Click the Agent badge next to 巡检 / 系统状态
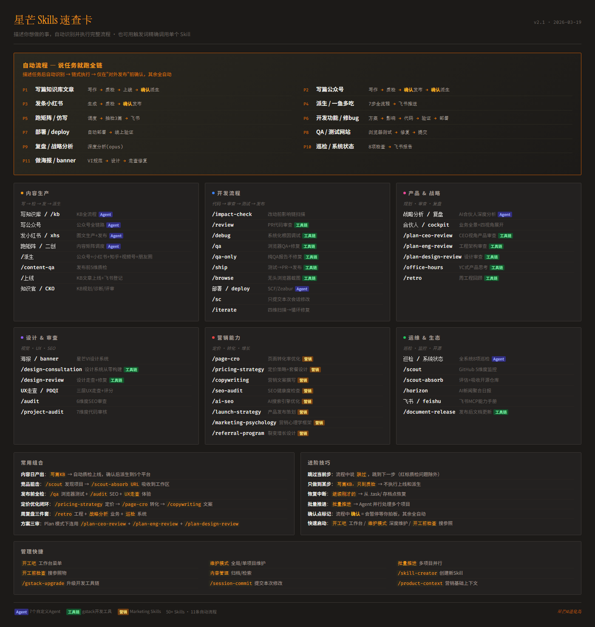 click(499, 359)
